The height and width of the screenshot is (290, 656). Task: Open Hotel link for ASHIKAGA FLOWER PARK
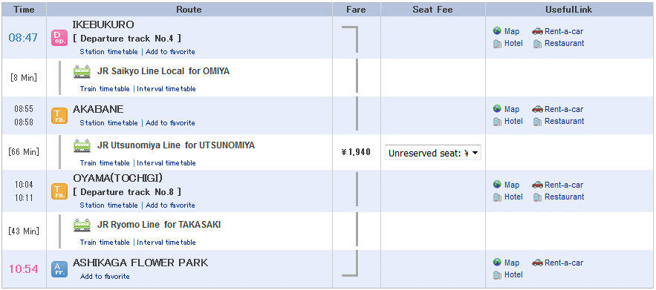click(x=513, y=274)
